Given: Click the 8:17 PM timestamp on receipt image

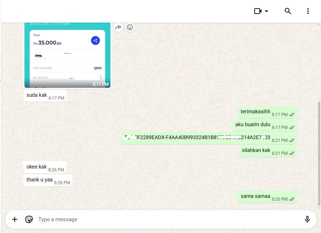Looking at the screenshot, I should tap(100, 84).
